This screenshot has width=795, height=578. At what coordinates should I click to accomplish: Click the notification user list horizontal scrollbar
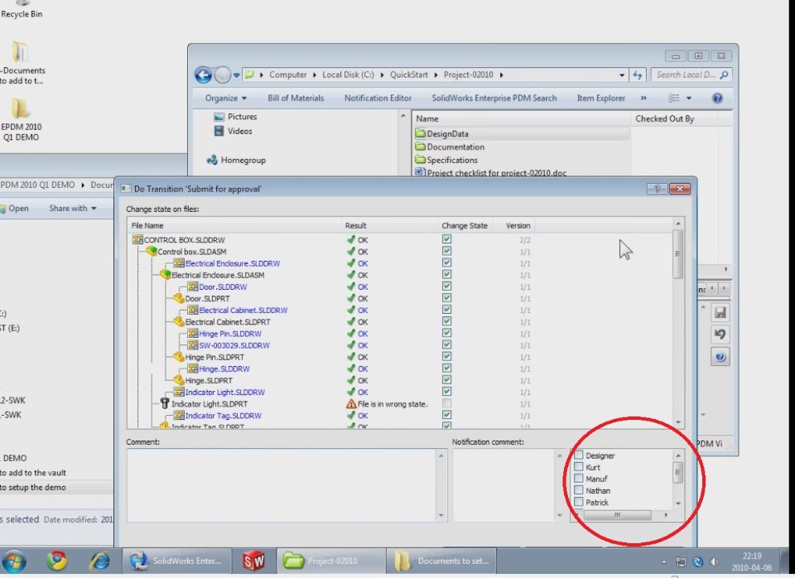click(x=617, y=515)
